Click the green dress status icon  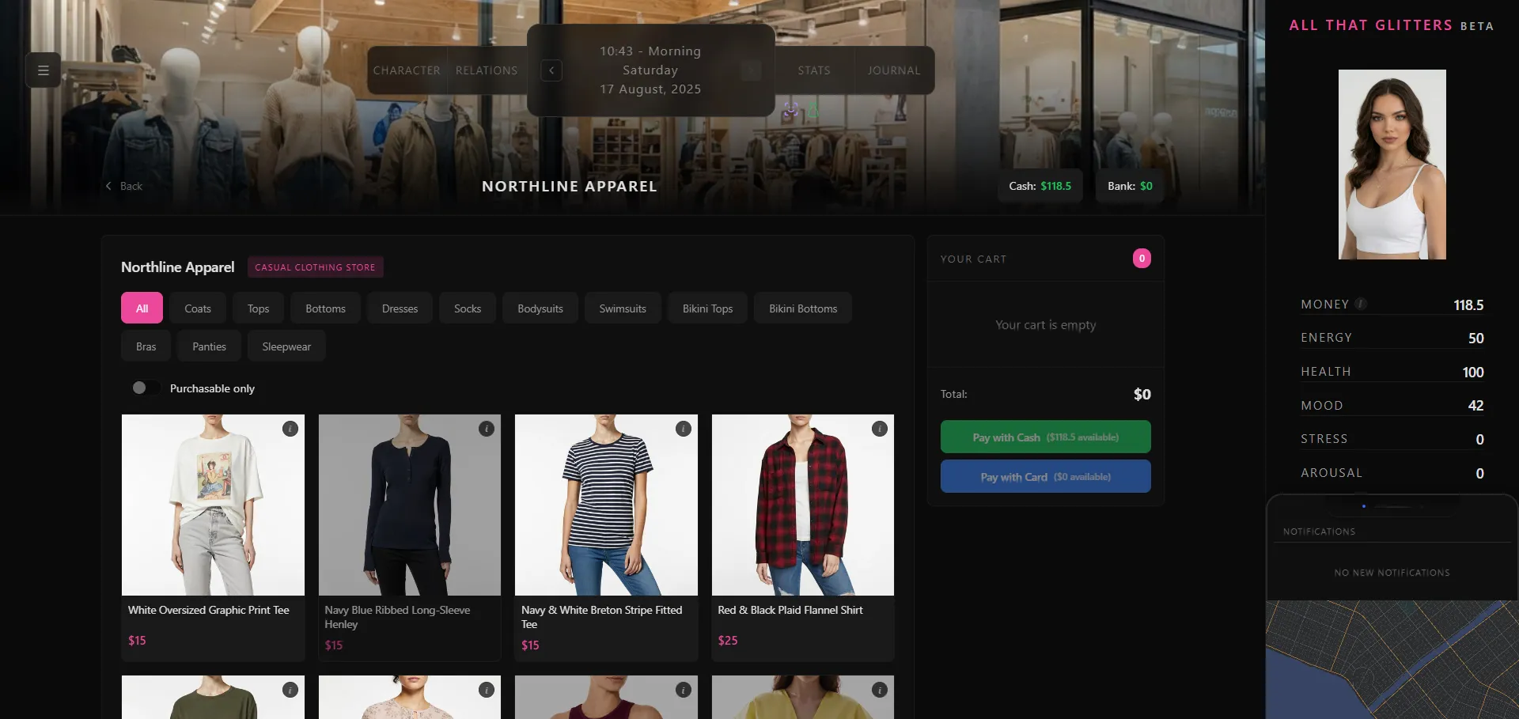pos(813,110)
